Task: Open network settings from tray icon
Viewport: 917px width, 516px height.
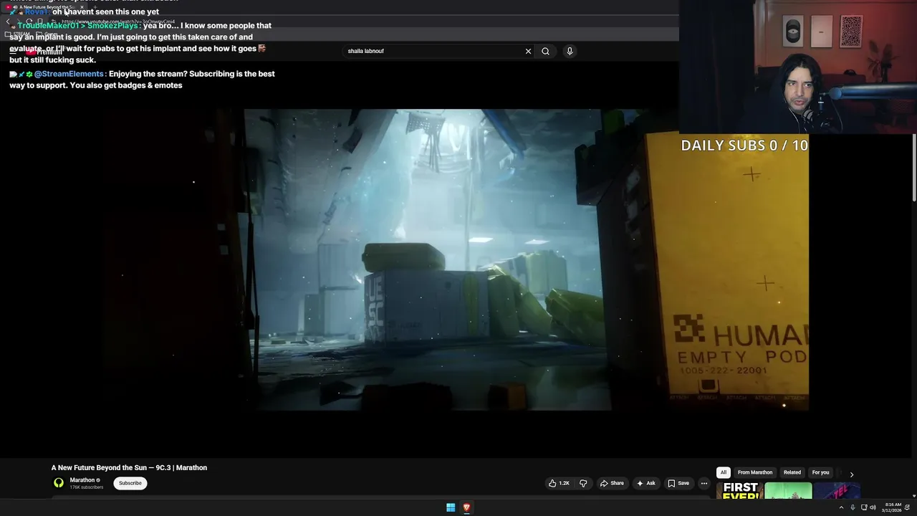Action: click(x=864, y=507)
